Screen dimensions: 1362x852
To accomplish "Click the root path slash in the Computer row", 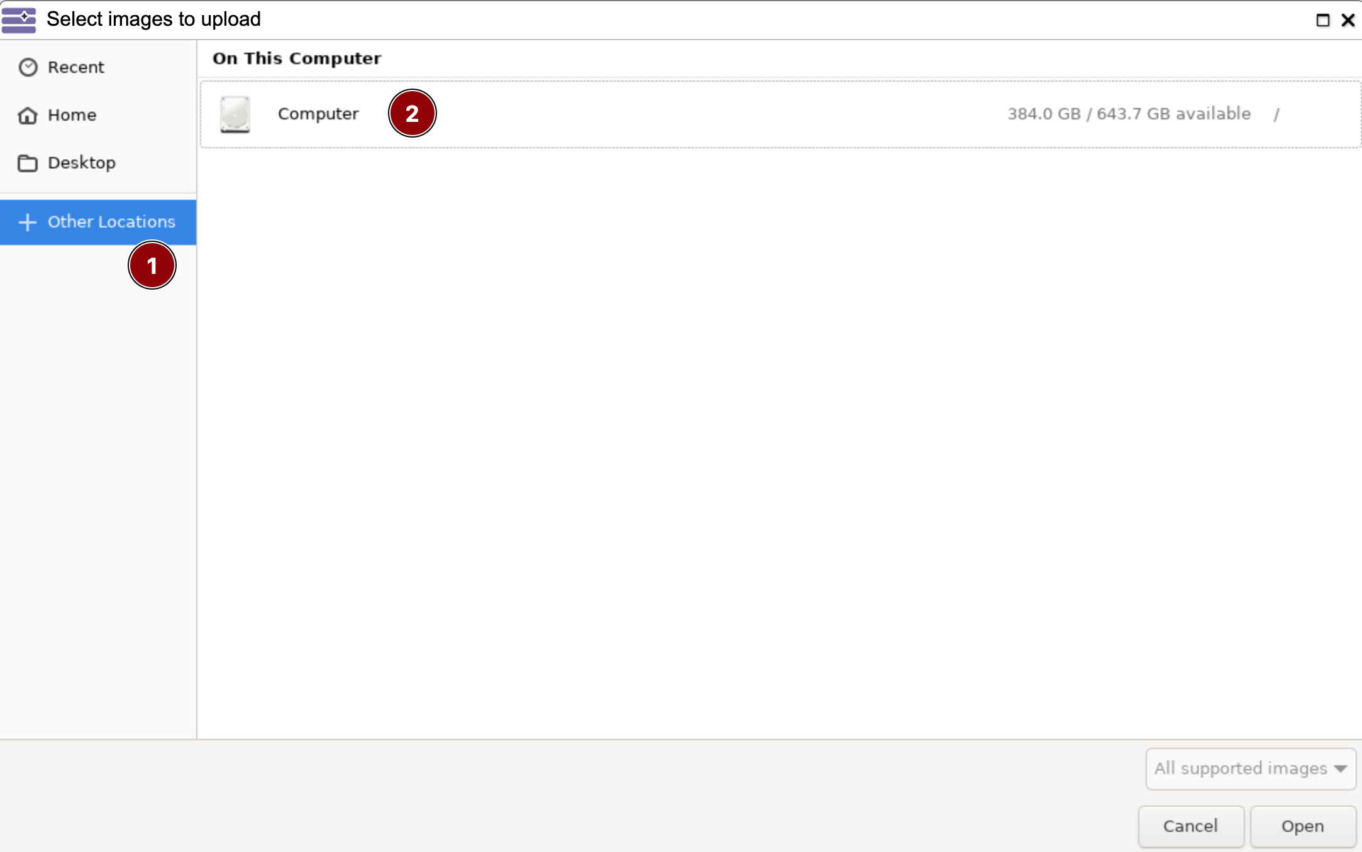I will [1276, 114].
